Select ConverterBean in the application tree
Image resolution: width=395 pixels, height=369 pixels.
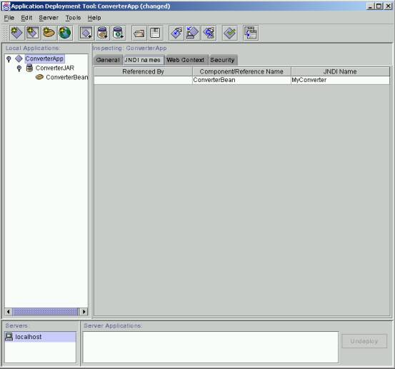click(66, 77)
